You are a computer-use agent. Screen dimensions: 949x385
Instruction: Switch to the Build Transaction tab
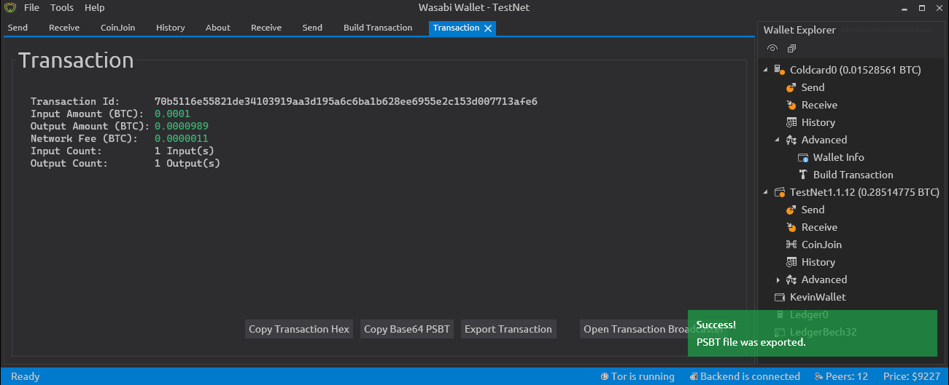(378, 28)
